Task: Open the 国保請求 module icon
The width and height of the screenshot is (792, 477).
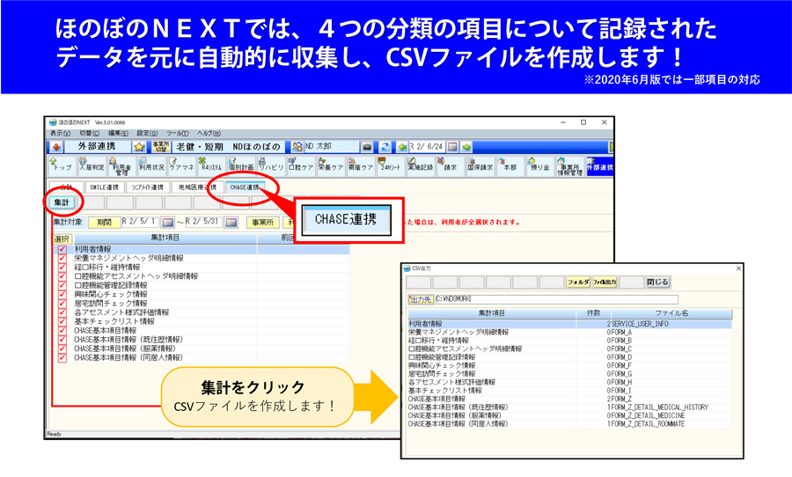Action: coord(480,166)
